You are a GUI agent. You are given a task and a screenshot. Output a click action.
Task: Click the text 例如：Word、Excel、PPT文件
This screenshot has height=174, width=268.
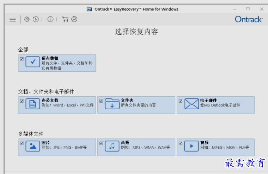[x=67, y=105]
